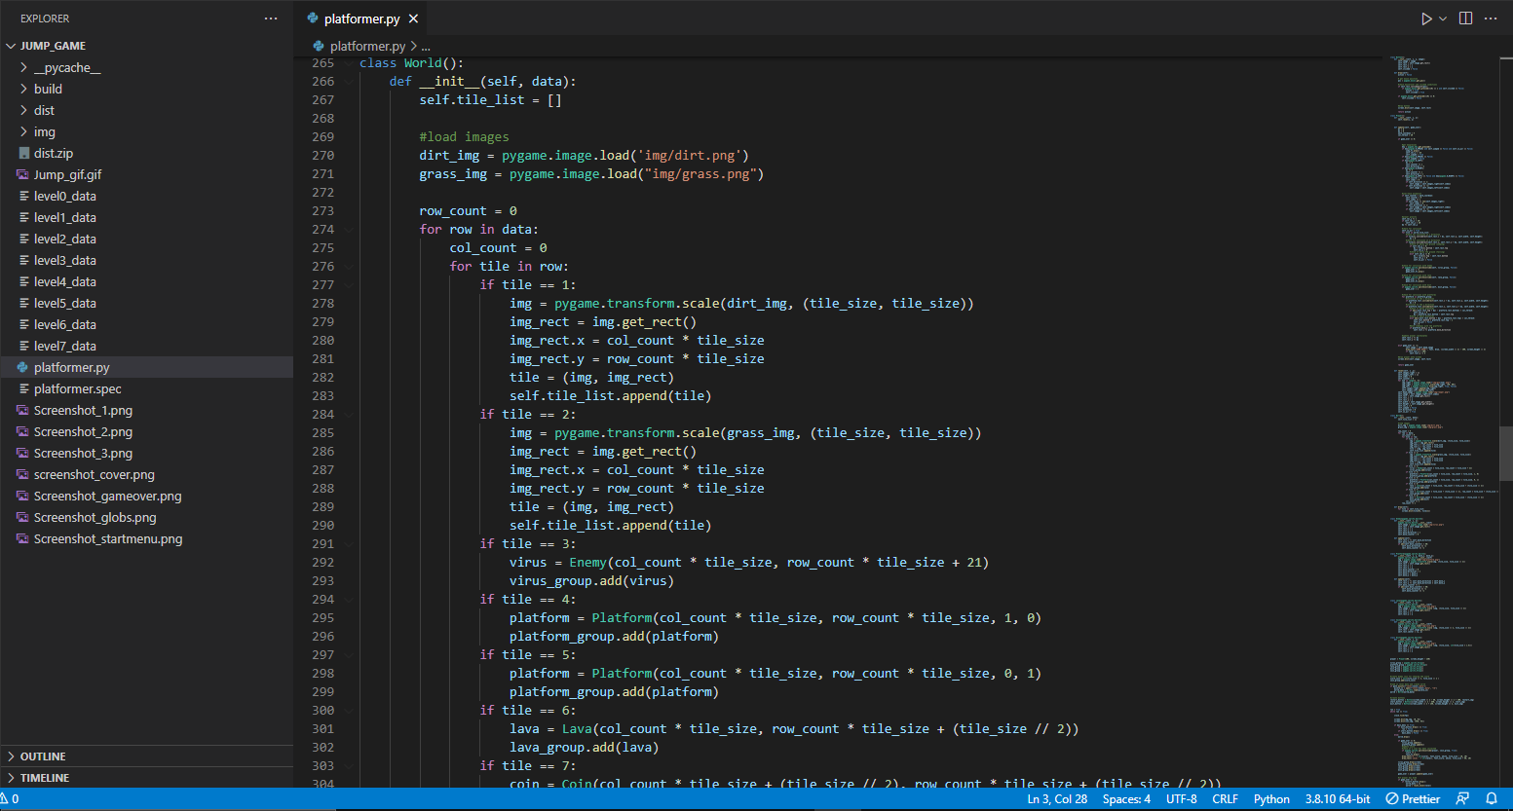Select Python language mode
1513x811 pixels.
(x=1271, y=799)
